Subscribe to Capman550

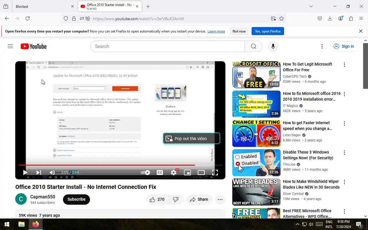coord(76,199)
